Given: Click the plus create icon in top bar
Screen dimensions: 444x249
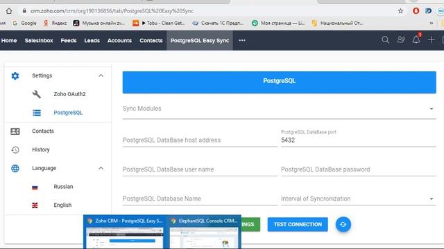Looking at the screenshot, I should coord(431,40).
